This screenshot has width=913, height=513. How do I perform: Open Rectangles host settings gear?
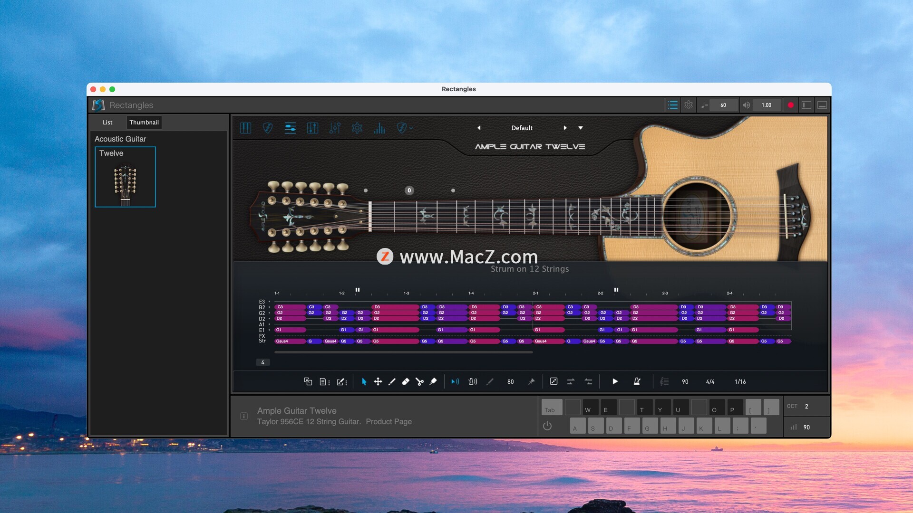click(688, 105)
